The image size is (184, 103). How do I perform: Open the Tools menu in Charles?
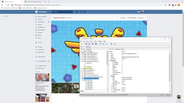pos(95,41)
